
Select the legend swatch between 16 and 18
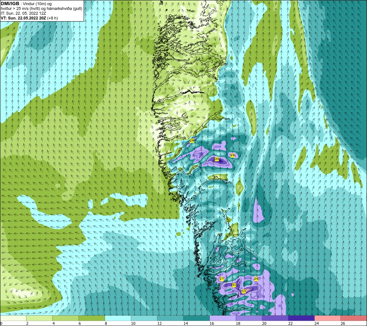click(223, 318)
